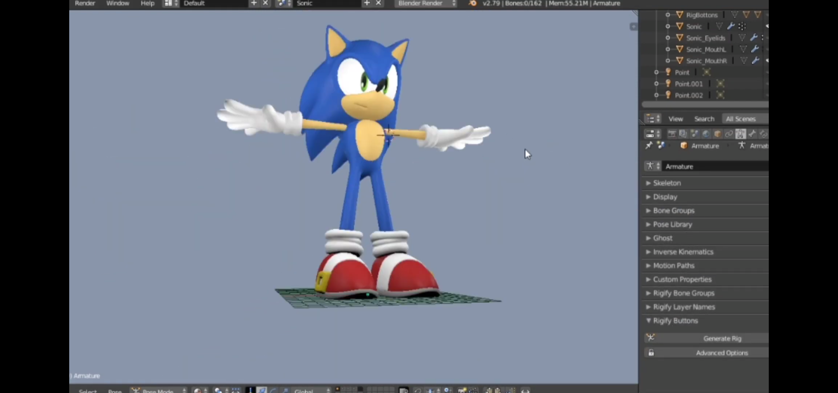Image resolution: width=838 pixels, height=393 pixels.
Task: Open the World properties tab
Action: coord(706,134)
